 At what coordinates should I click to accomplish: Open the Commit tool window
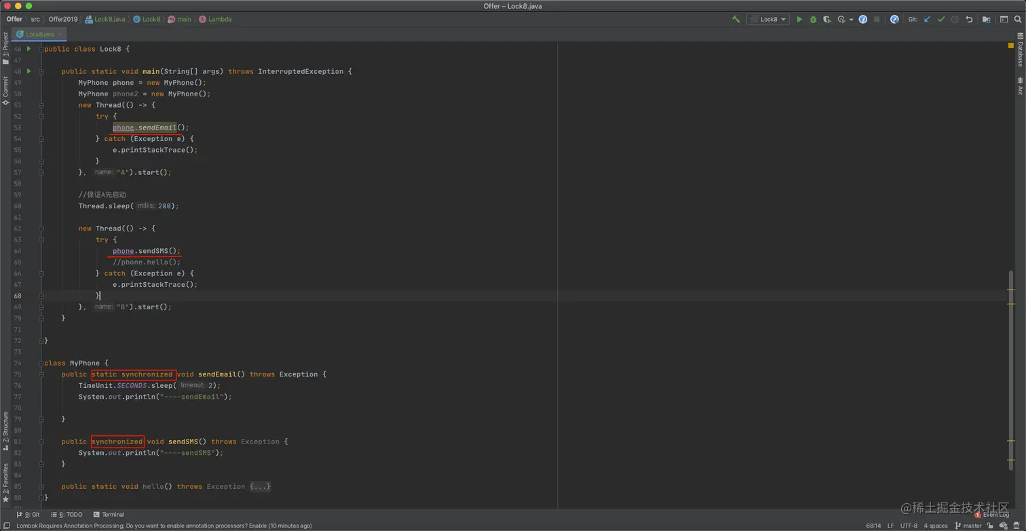(5, 91)
